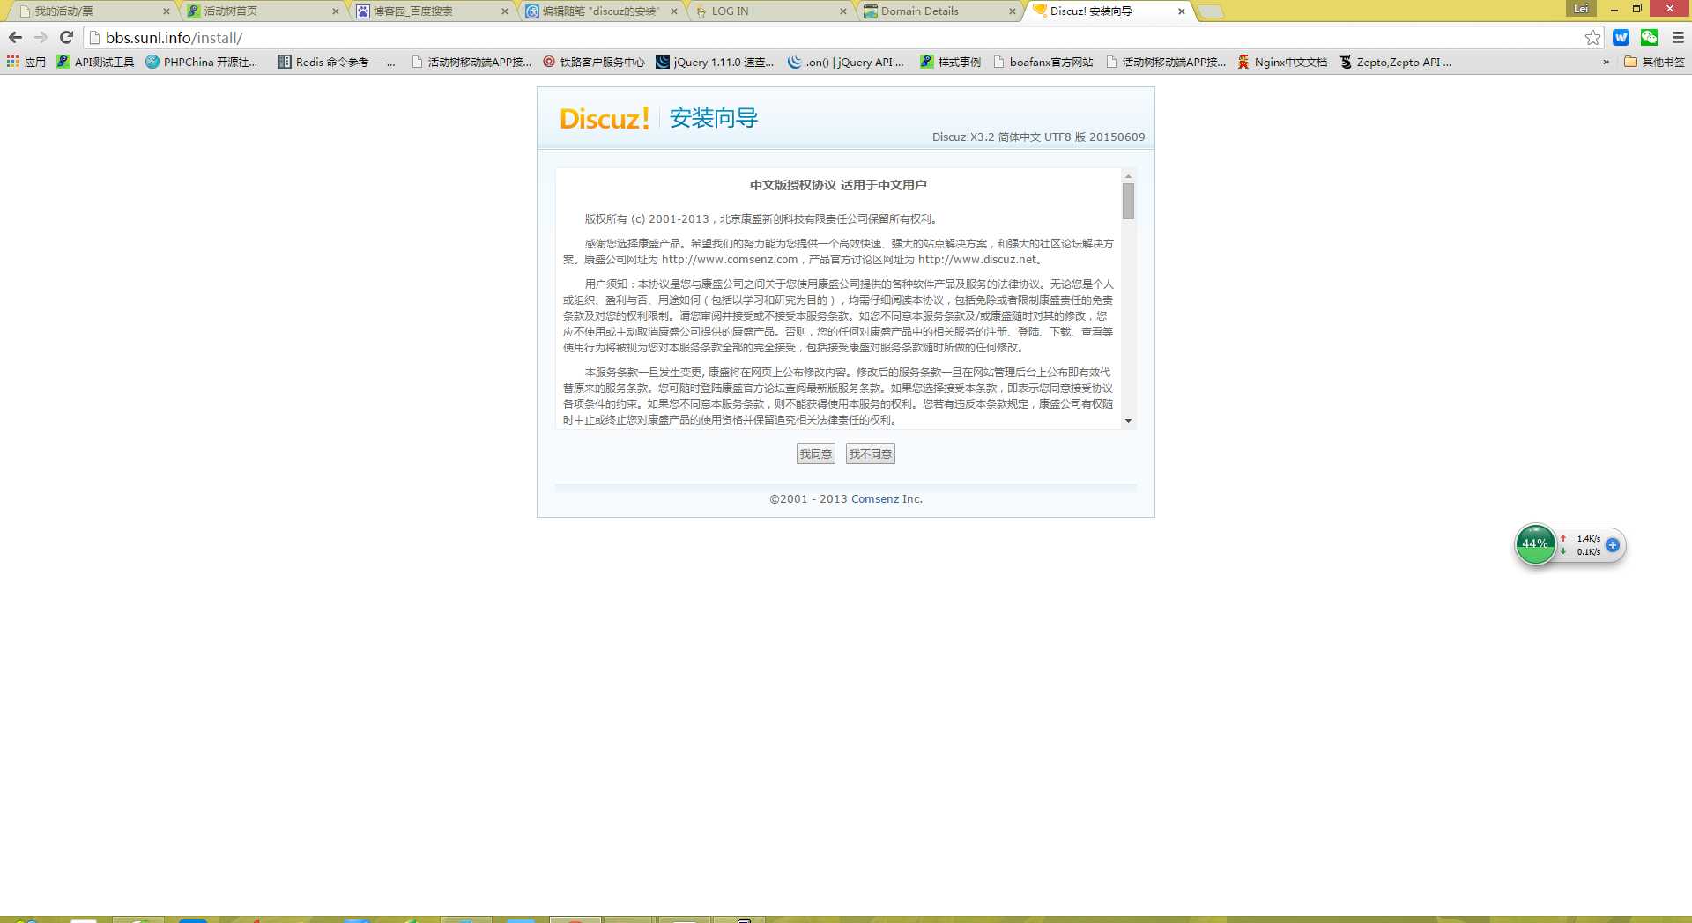Click the 我不同意 disagree button
The width and height of the screenshot is (1692, 923).
[x=870, y=454]
